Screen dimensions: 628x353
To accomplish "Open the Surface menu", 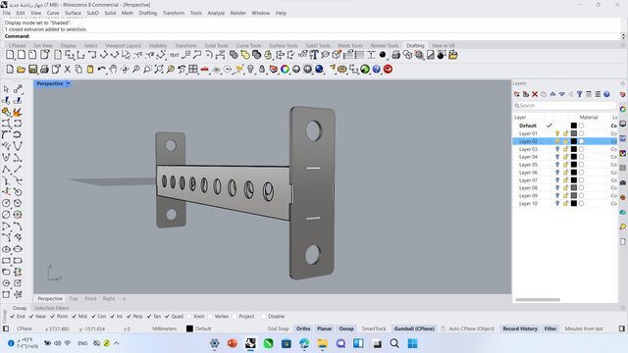I will click(x=73, y=13).
